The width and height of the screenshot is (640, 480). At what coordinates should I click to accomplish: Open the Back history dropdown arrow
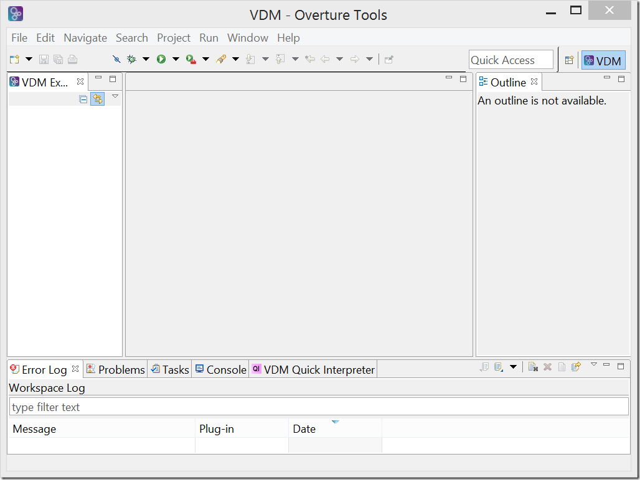pos(339,60)
